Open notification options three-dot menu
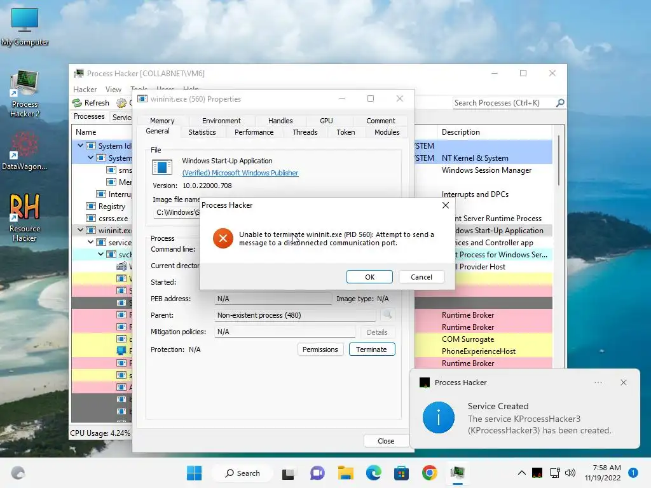The width and height of the screenshot is (651, 488). click(598, 383)
